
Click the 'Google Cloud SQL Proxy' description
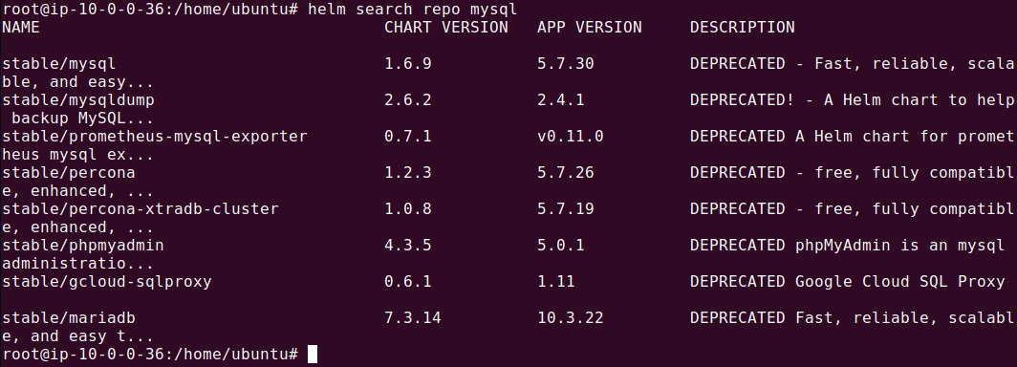pyautogui.click(x=848, y=281)
